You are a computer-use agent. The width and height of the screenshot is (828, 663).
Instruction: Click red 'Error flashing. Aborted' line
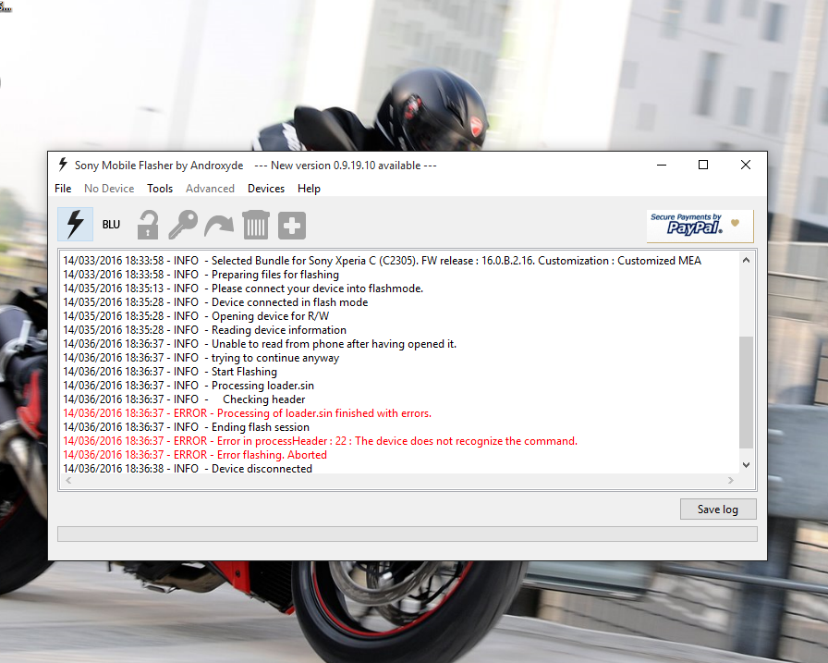pos(195,455)
